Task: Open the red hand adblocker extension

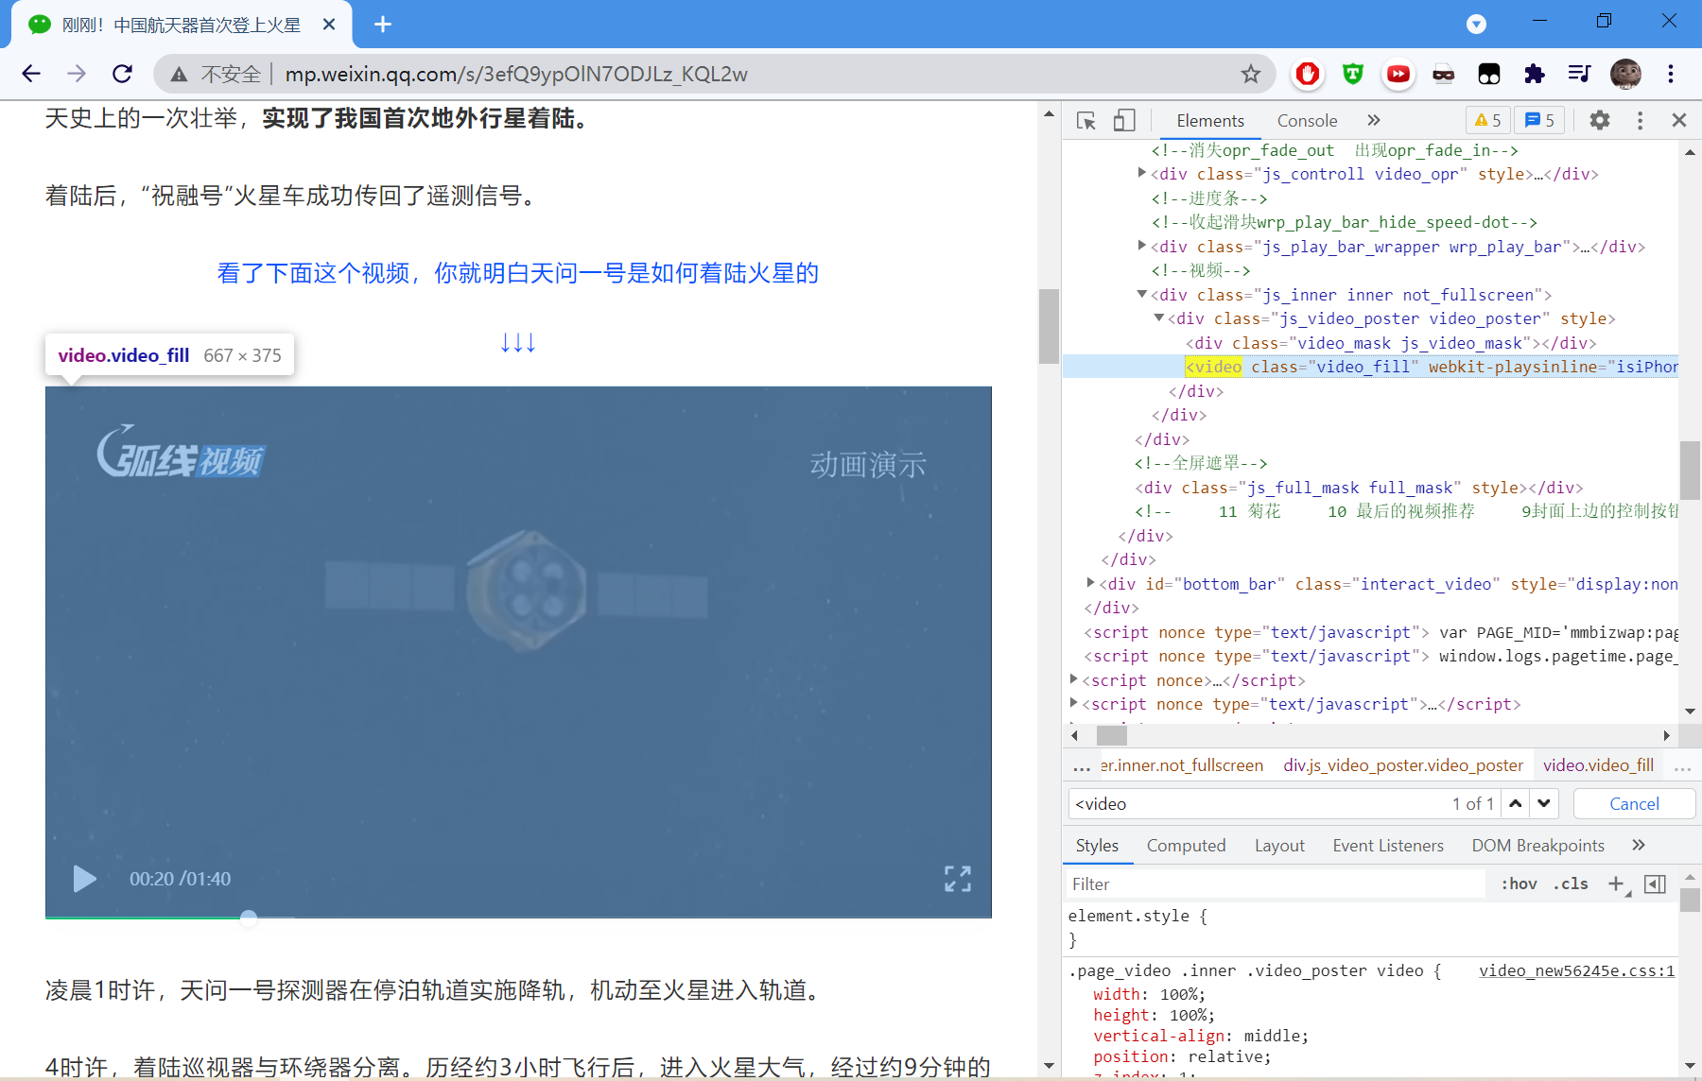Action: 1308,74
